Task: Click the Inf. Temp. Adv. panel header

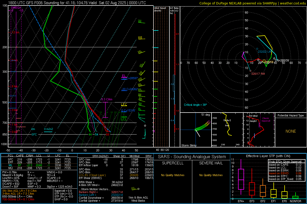Action: point(174,11)
